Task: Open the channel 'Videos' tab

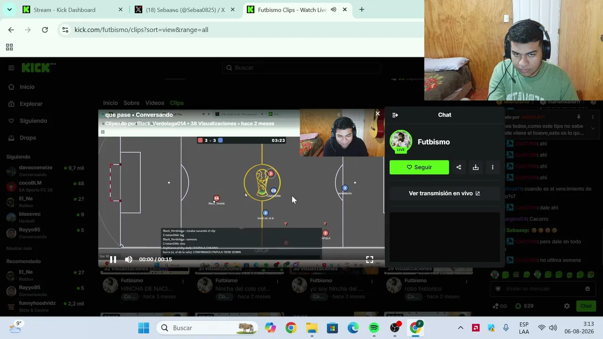Action: tap(155, 103)
